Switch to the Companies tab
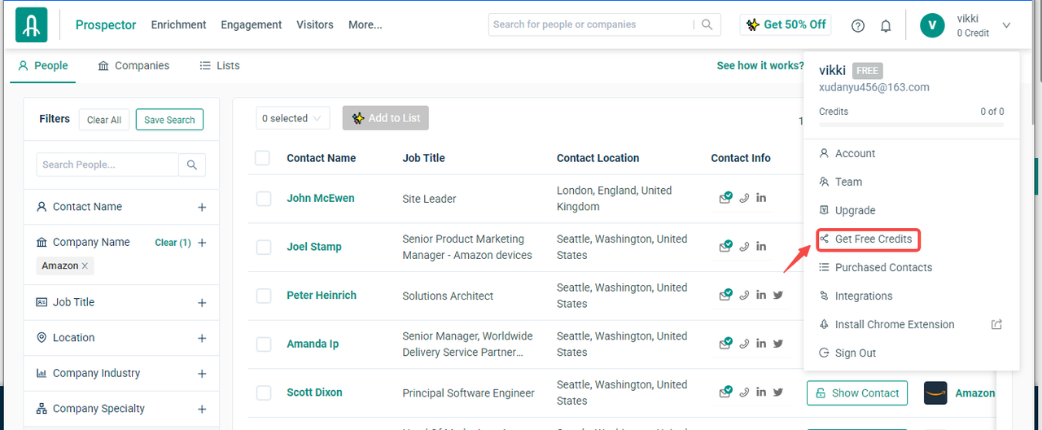The height and width of the screenshot is (430, 1042). coord(134,65)
